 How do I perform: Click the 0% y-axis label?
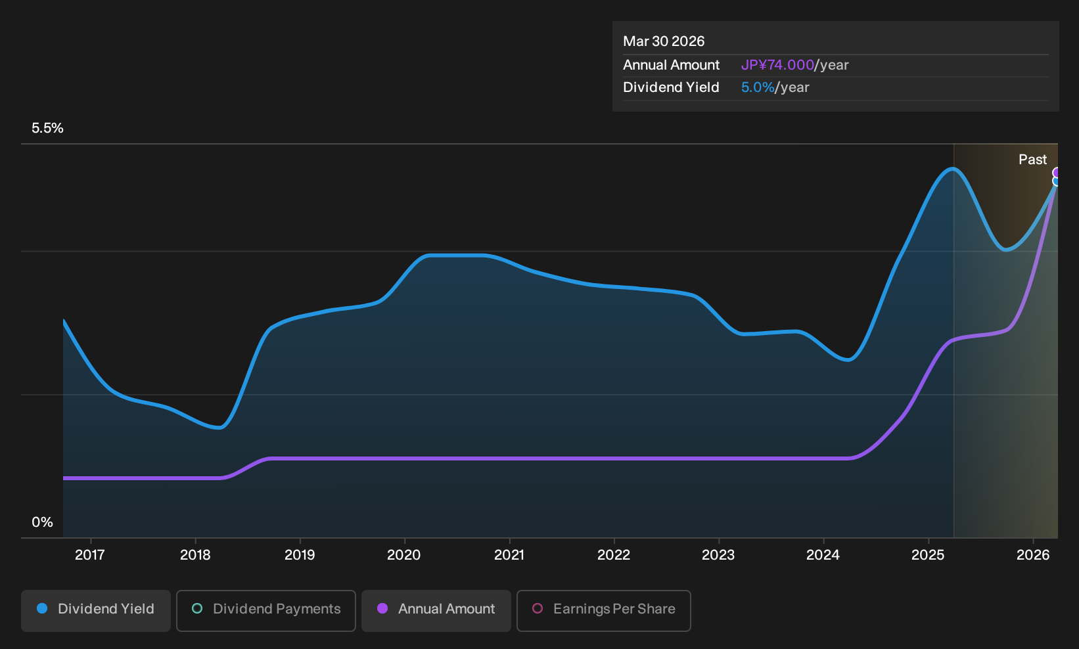pos(42,522)
